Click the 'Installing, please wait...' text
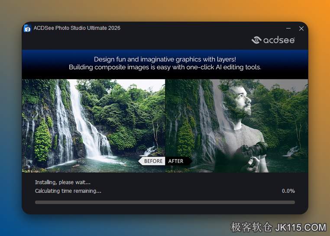The image size is (330, 236). (x=63, y=182)
